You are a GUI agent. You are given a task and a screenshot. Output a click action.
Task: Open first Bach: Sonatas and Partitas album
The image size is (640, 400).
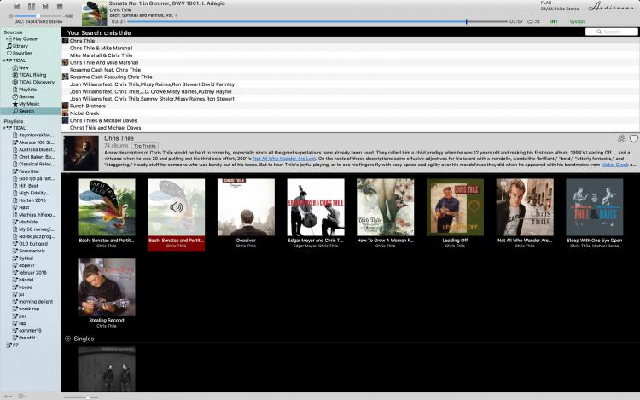tap(107, 207)
